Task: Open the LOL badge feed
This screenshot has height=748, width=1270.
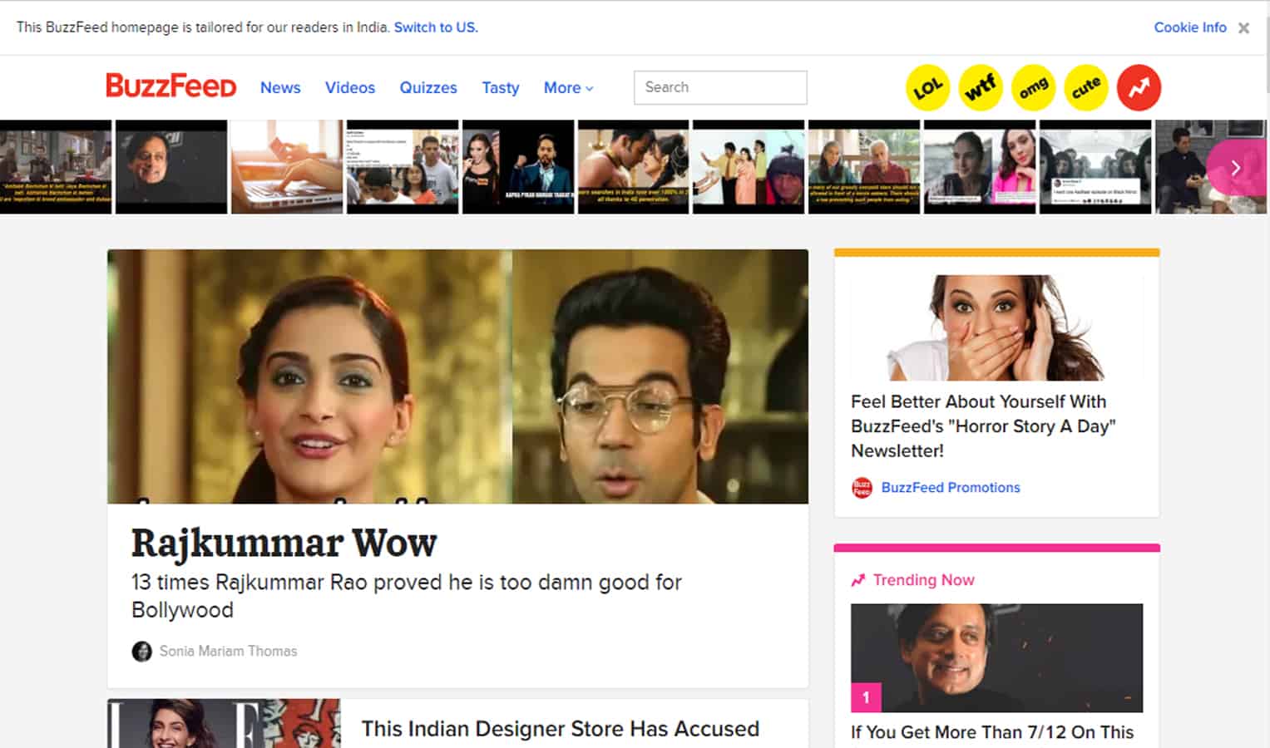Action: (927, 87)
